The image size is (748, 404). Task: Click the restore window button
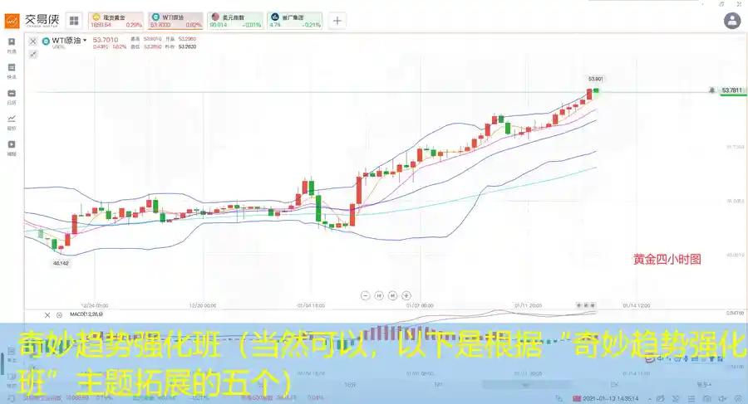pyautogui.click(x=721, y=4)
